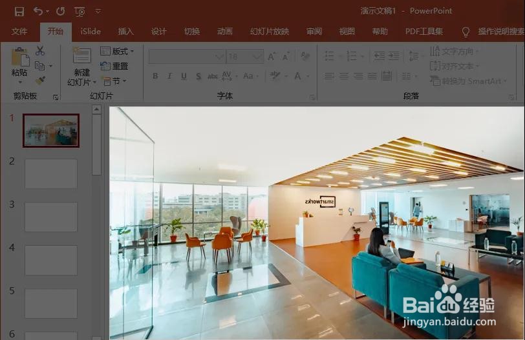525x340 pixels.
Task: Click the 转换为 SmartArt button
Action: tap(468, 81)
